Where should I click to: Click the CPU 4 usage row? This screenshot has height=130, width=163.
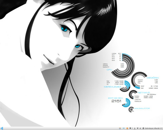point(116,61)
